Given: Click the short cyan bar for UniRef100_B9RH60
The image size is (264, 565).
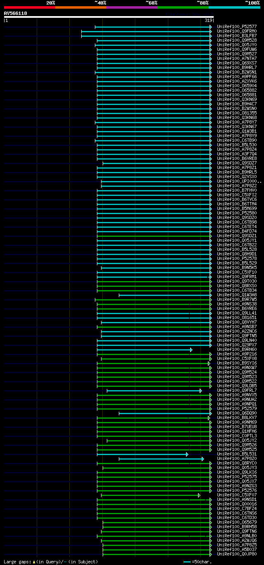Looking at the screenshot, I should point(145,350).
